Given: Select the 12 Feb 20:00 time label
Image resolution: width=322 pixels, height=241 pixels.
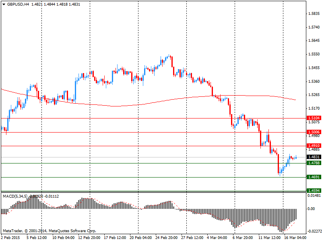Looking at the screenshot, I should [x=89, y=238].
